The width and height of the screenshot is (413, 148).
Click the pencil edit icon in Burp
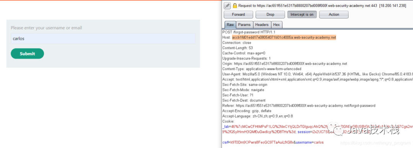point(227,5)
